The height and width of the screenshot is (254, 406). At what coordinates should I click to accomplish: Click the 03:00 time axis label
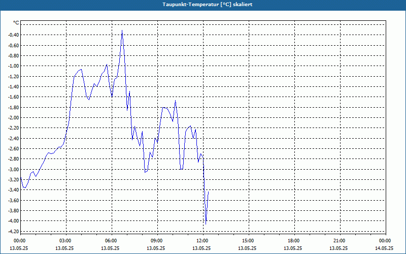click(66, 241)
